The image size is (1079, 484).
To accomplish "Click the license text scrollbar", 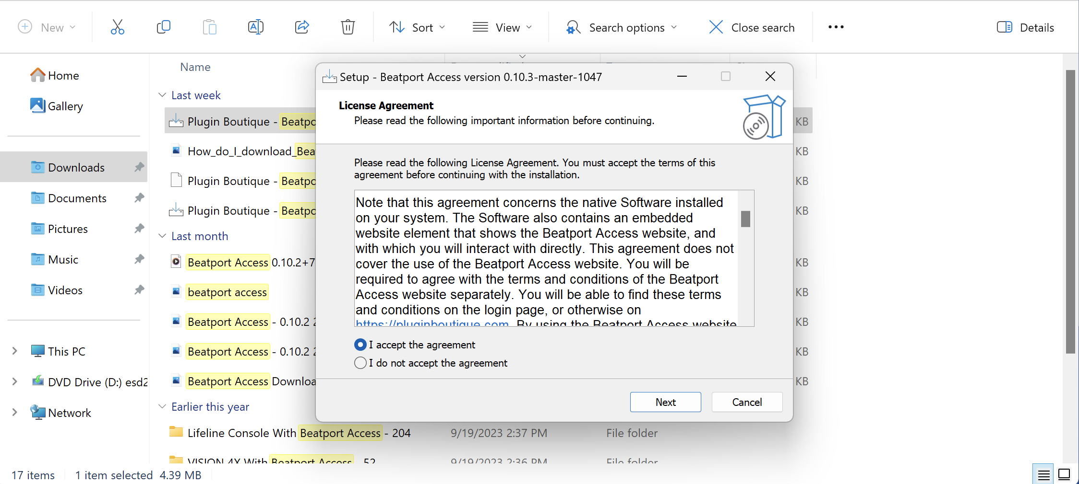I will click(745, 219).
